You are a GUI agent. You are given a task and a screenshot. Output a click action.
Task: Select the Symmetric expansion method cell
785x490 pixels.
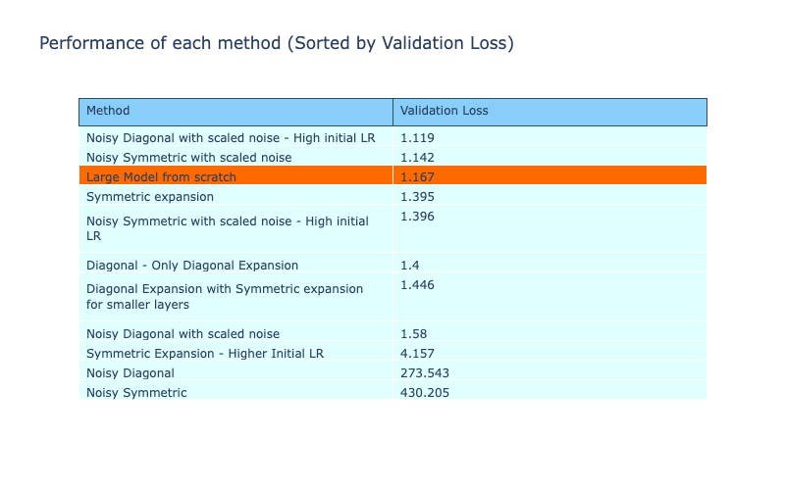pos(149,196)
